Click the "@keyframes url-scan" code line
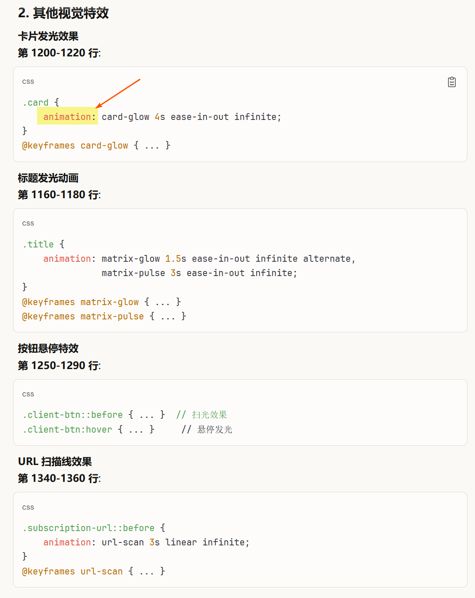Viewport: 475px width, 598px height. coord(93,571)
